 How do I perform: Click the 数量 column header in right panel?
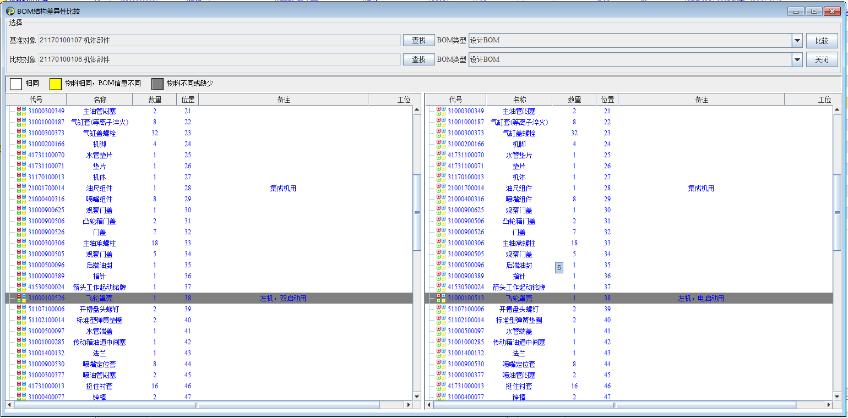[574, 100]
